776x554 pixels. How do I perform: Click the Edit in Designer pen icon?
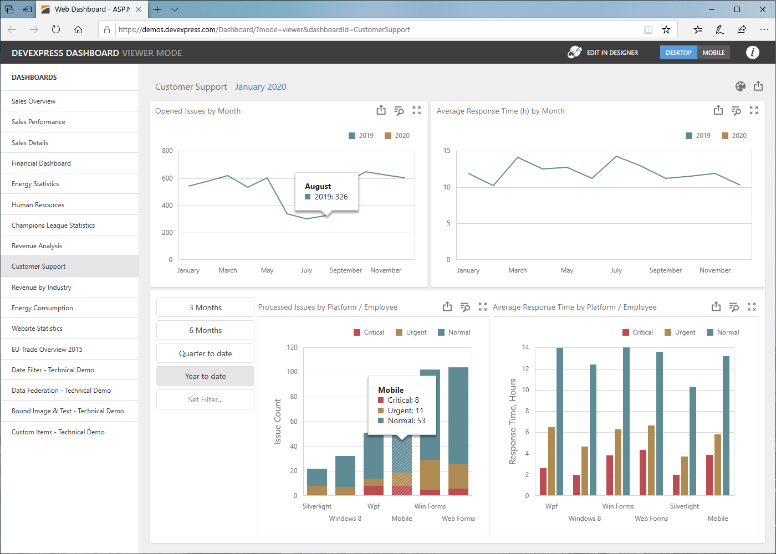pyautogui.click(x=574, y=52)
